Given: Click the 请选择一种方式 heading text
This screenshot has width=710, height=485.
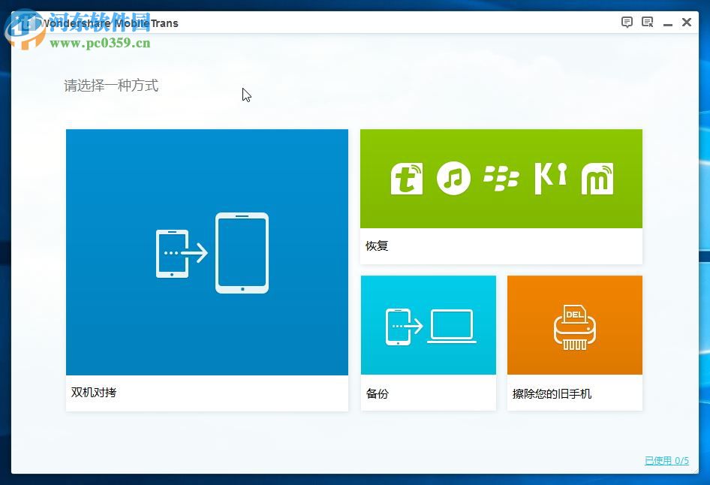Looking at the screenshot, I should [111, 86].
